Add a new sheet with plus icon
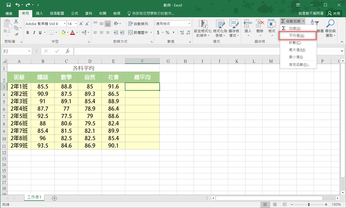The width and height of the screenshot is (346, 208). [54, 198]
